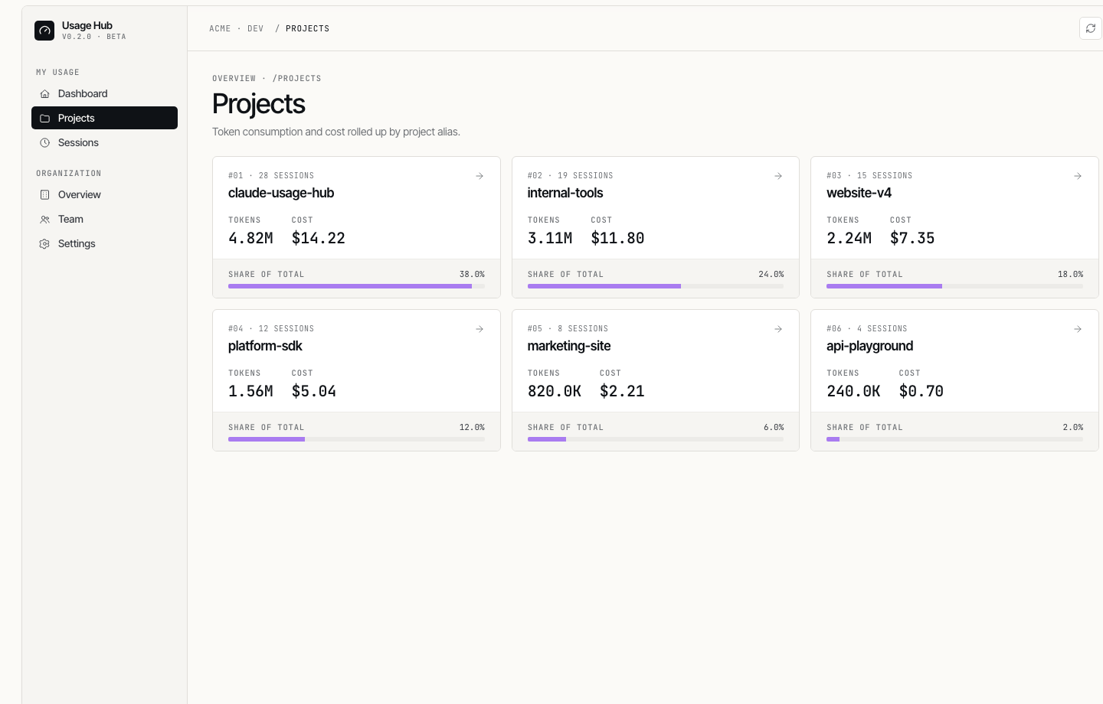The height and width of the screenshot is (704, 1103).
Task: Navigate to the Team page
Action: pyautogui.click(x=104, y=219)
